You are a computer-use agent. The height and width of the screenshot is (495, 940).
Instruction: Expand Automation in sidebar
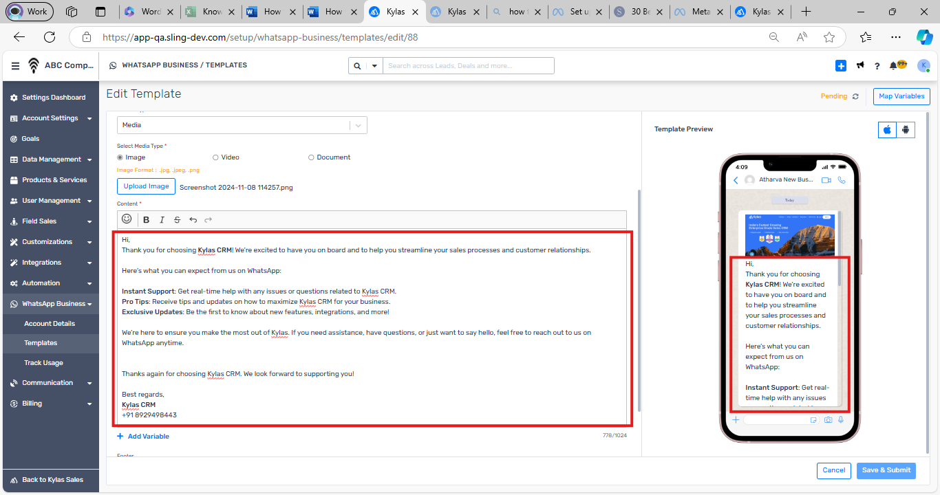pyautogui.click(x=51, y=283)
